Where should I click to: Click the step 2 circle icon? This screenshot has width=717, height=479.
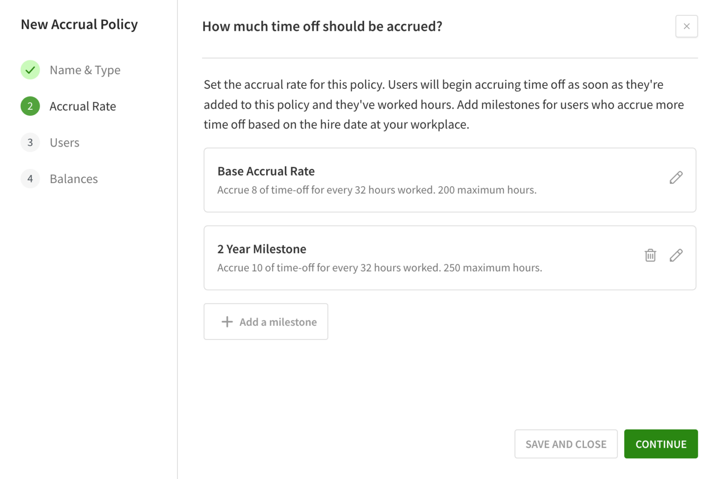(x=30, y=106)
